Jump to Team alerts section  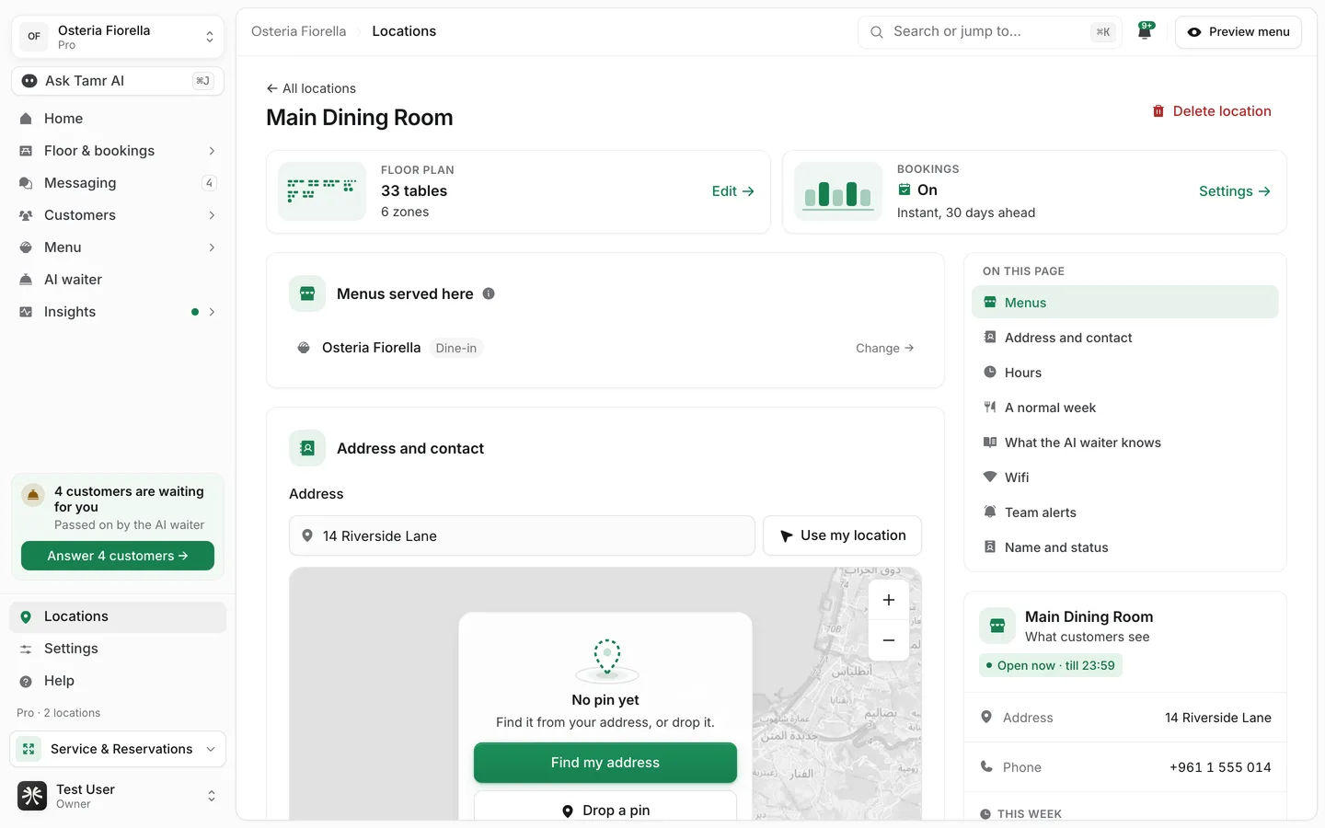click(x=1125, y=512)
